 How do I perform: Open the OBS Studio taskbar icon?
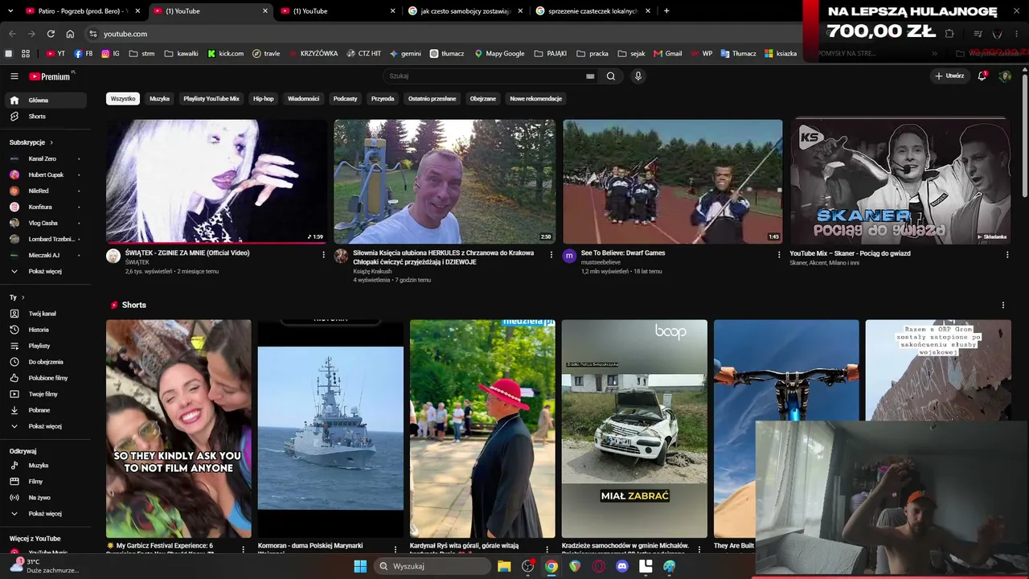point(527,566)
